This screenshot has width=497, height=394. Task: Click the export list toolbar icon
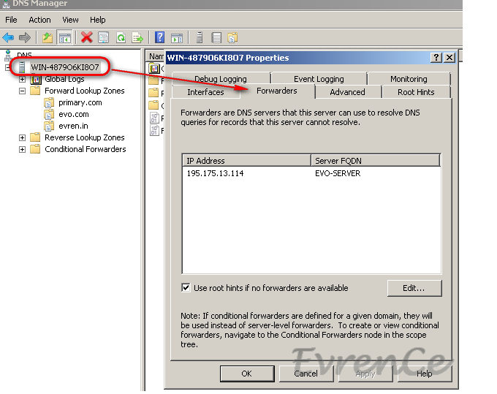point(137,37)
